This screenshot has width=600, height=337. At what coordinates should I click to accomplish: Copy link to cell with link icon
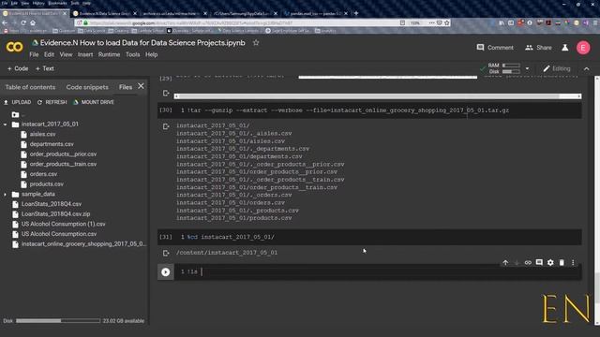point(528,262)
